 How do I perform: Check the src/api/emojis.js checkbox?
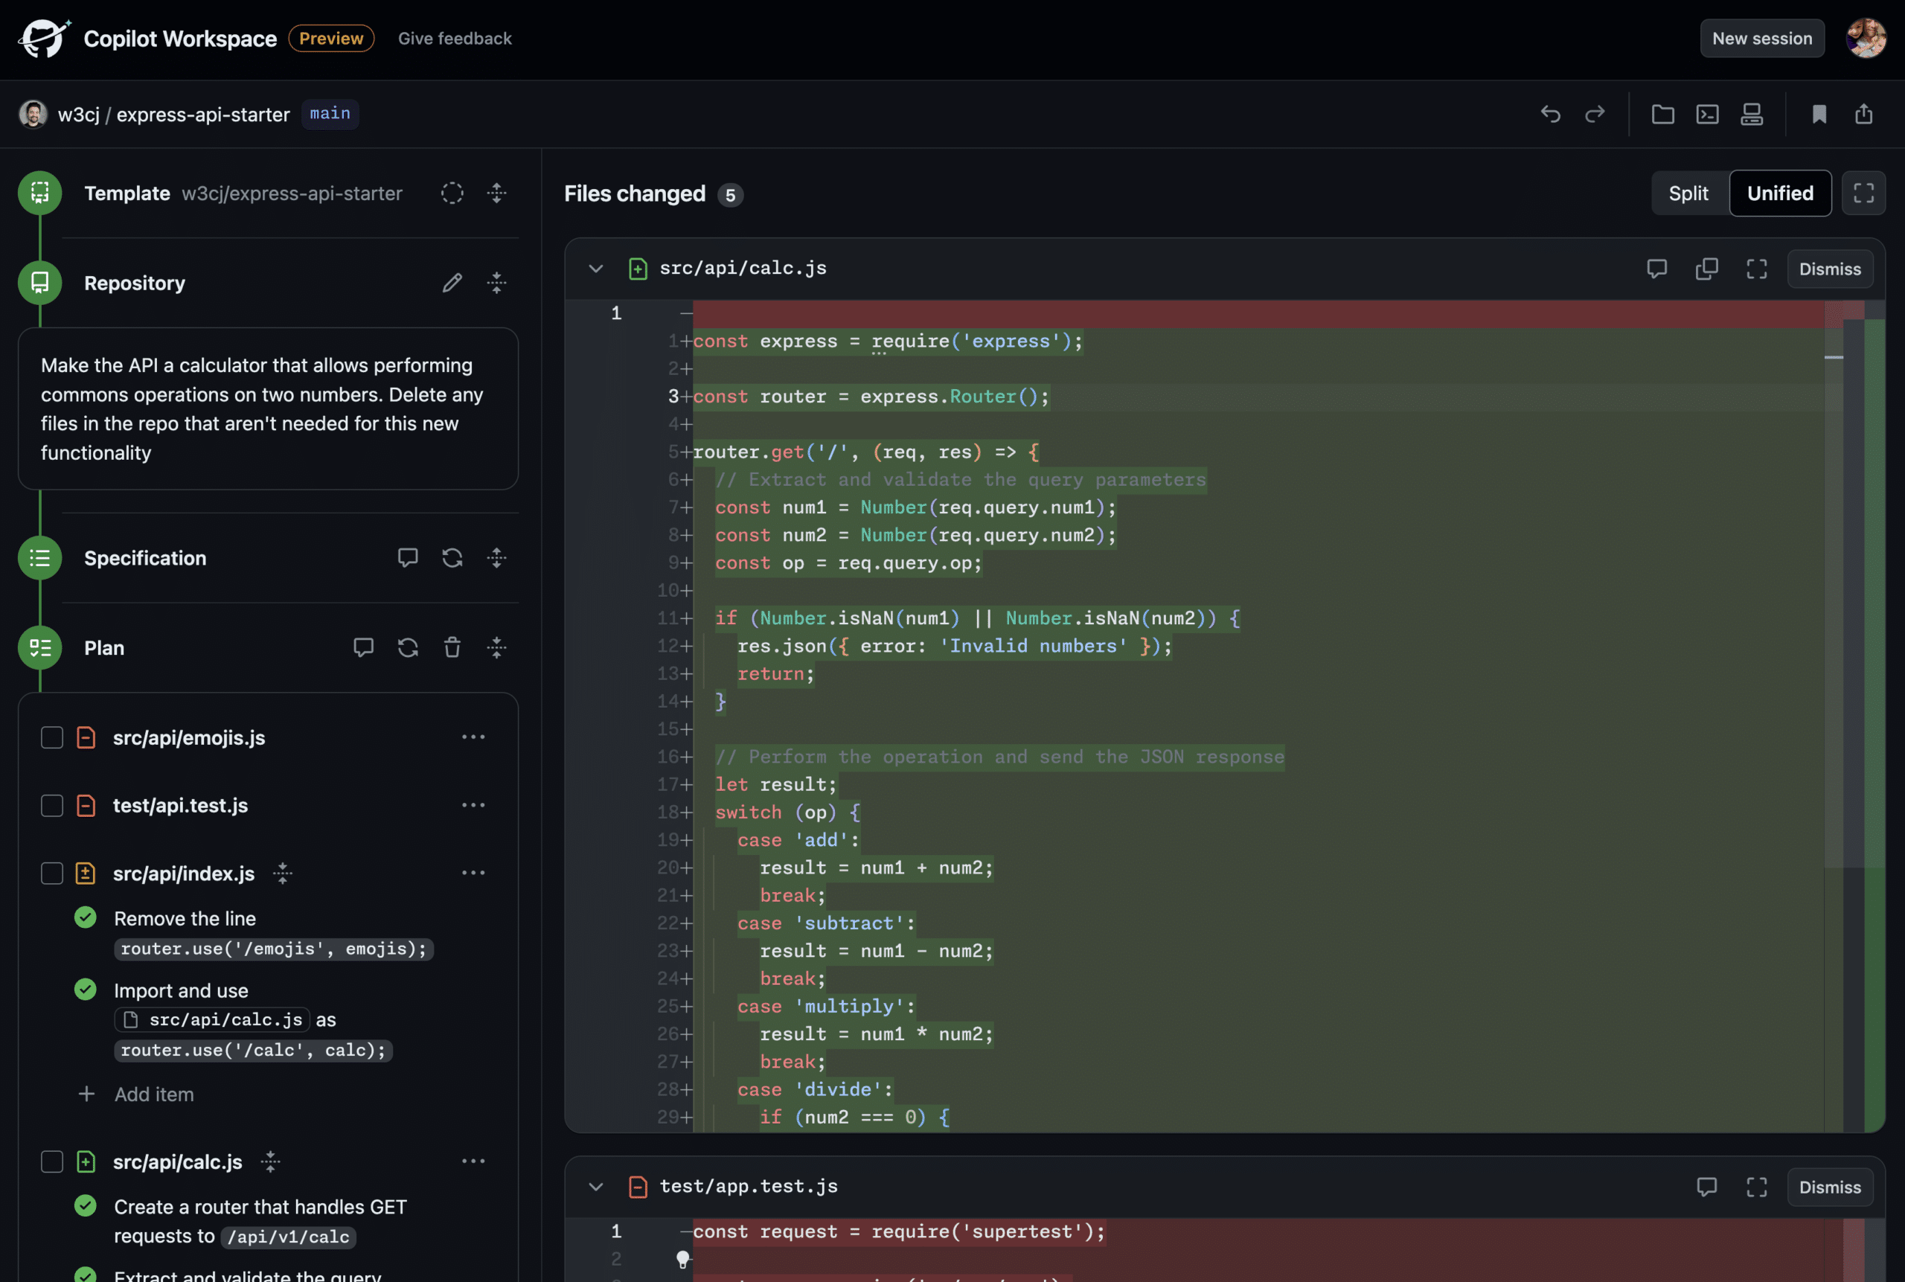tap(52, 737)
